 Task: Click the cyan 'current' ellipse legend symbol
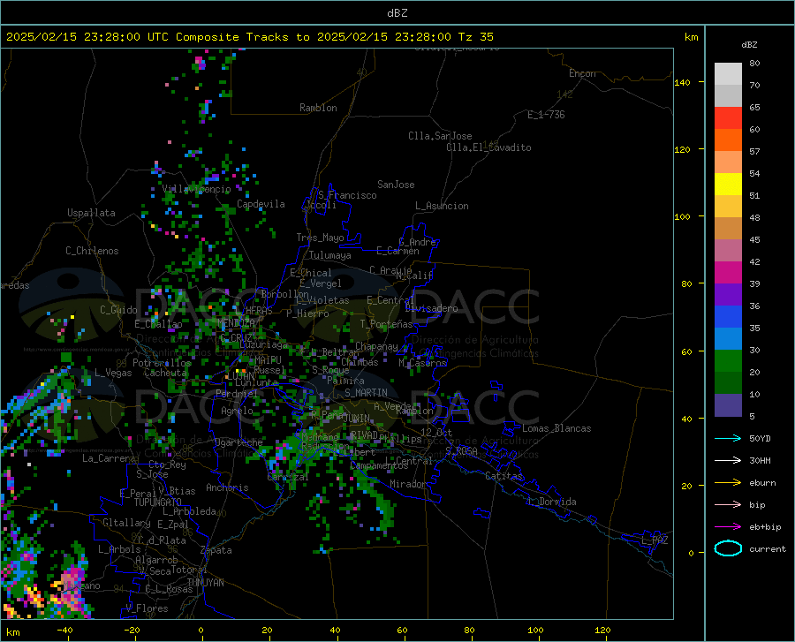tap(728, 548)
